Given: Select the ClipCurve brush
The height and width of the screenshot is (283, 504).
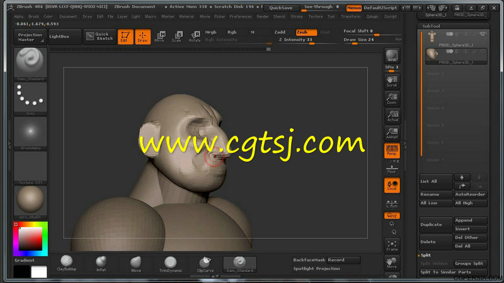Looking at the screenshot, I should pos(205,264).
